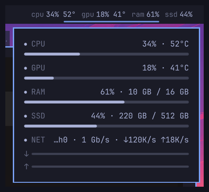Viewport: 209px width, 192px height.
Task: Click the CPU usage progress bar
Action: [x=106, y=54]
